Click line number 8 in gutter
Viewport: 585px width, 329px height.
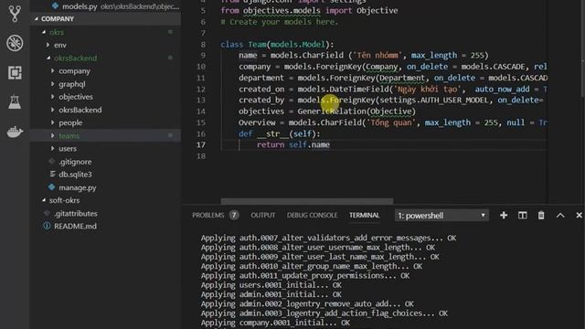[203, 45]
